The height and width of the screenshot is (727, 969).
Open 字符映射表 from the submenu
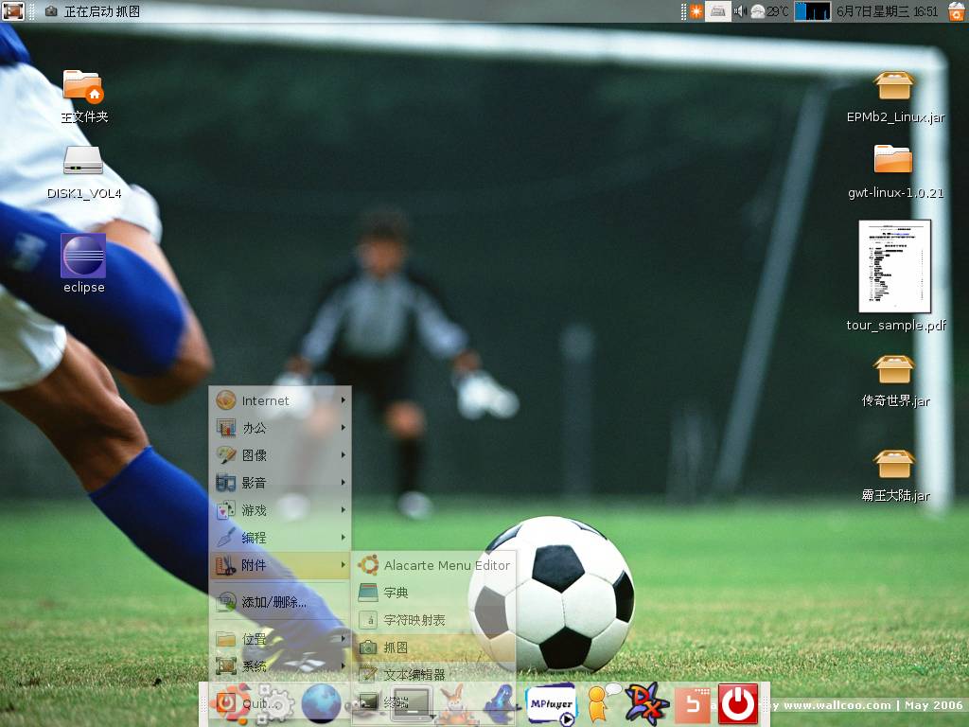(433, 619)
